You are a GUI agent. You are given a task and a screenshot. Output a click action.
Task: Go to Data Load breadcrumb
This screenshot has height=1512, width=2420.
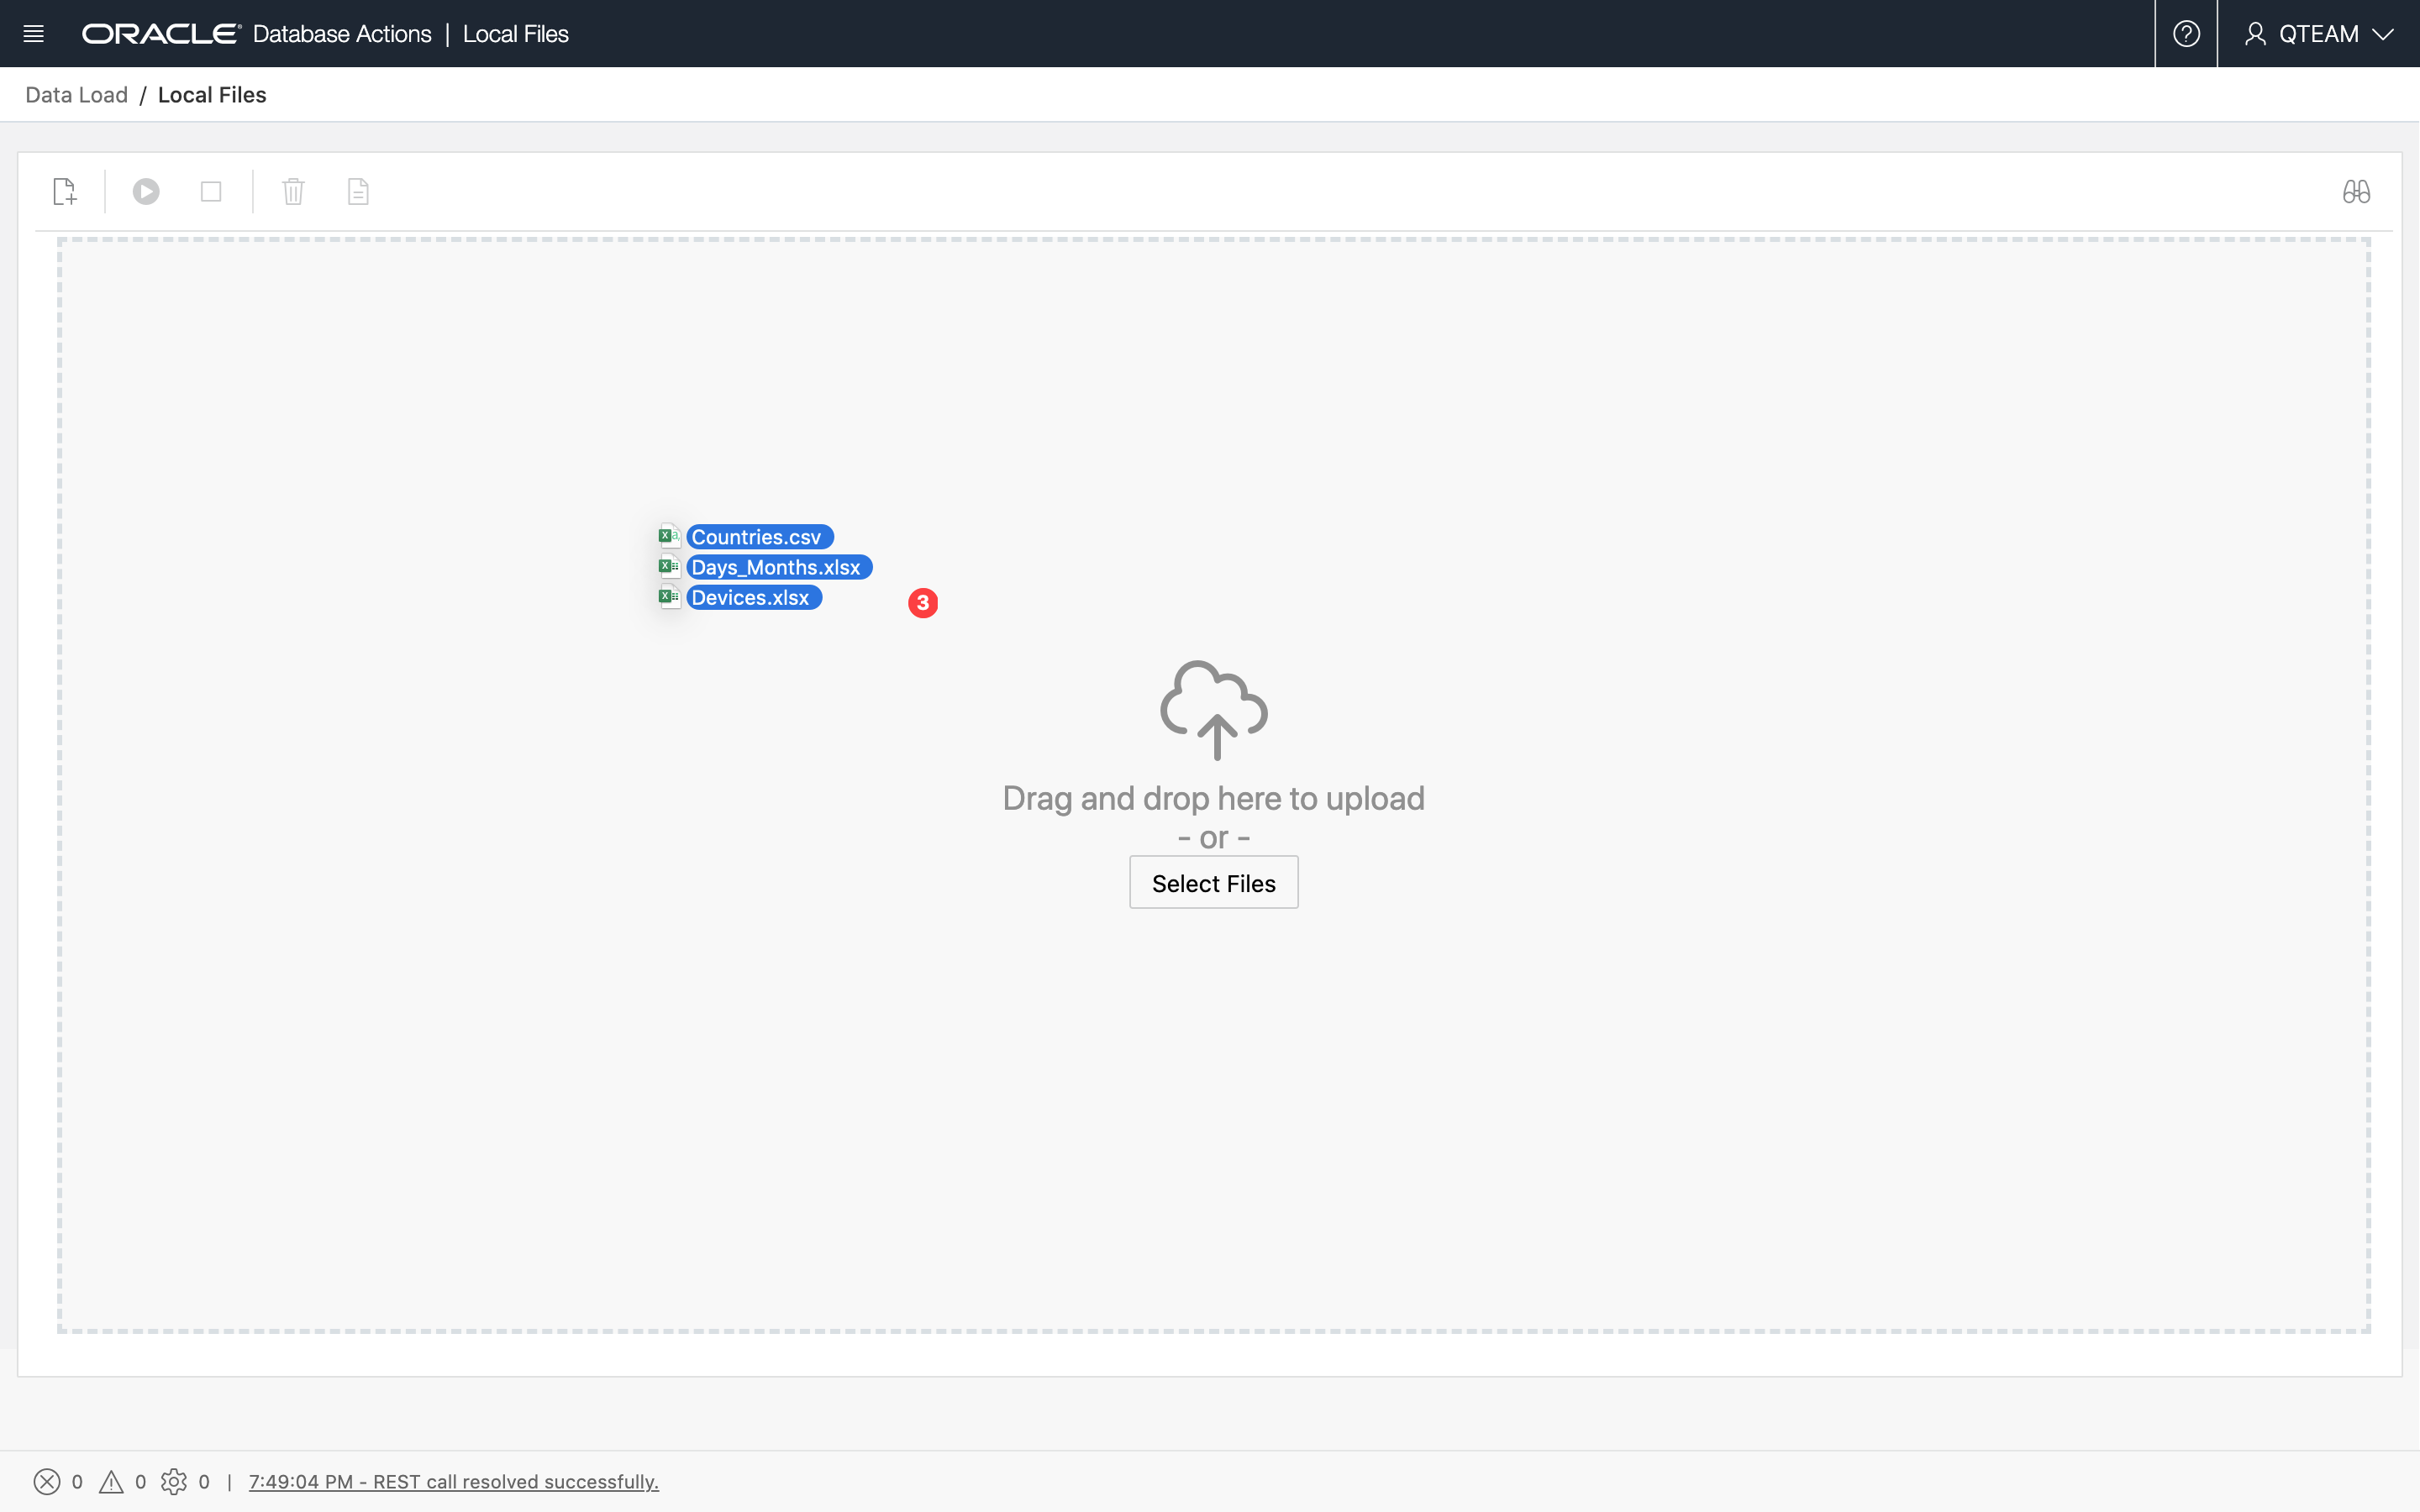click(x=76, y=95)
